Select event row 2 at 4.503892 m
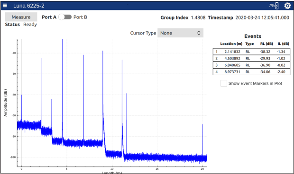Viewport: 294px width, 174px height. point(251,59)
